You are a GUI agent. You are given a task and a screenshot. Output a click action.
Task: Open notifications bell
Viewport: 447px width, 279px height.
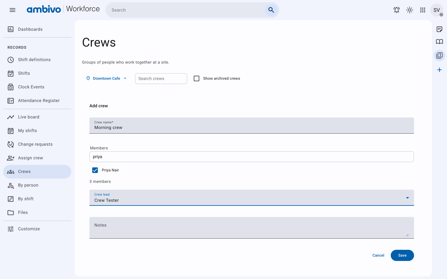[x=396, y=10]
